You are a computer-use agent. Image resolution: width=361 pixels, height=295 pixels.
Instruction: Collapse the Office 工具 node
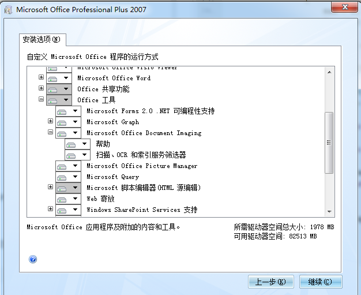coord(41,99)
